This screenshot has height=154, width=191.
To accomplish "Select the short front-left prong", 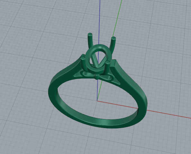I will point(83,64).
